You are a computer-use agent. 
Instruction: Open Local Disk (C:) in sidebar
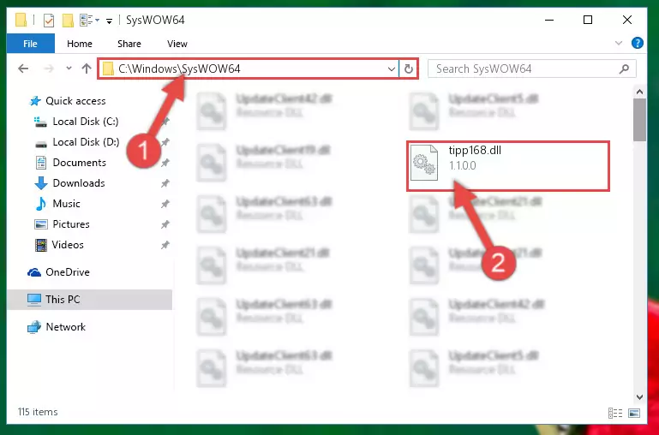coord(86,122)
